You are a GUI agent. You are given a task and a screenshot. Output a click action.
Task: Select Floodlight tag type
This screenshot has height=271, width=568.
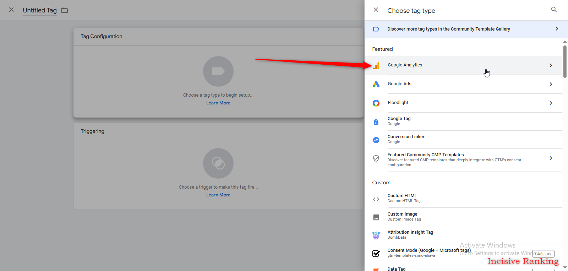(463, 103)
